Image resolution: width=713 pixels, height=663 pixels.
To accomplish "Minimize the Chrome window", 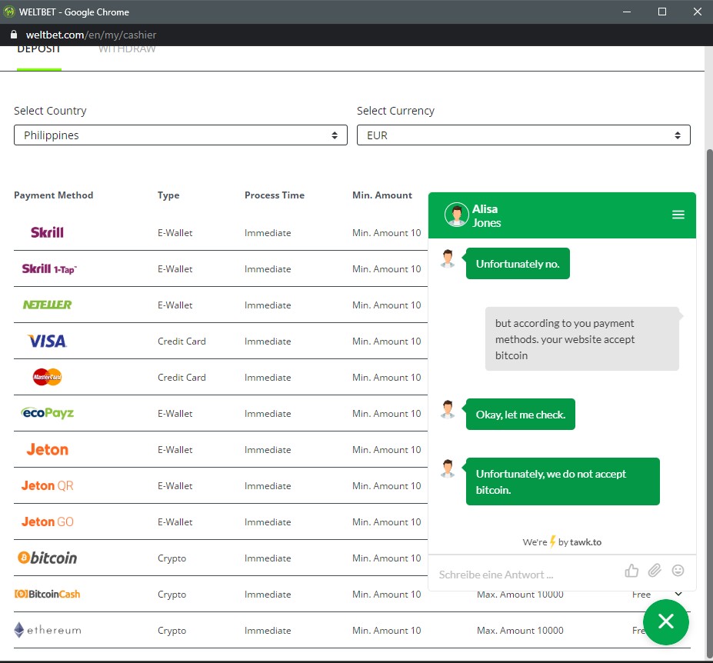I will [627, 12].
